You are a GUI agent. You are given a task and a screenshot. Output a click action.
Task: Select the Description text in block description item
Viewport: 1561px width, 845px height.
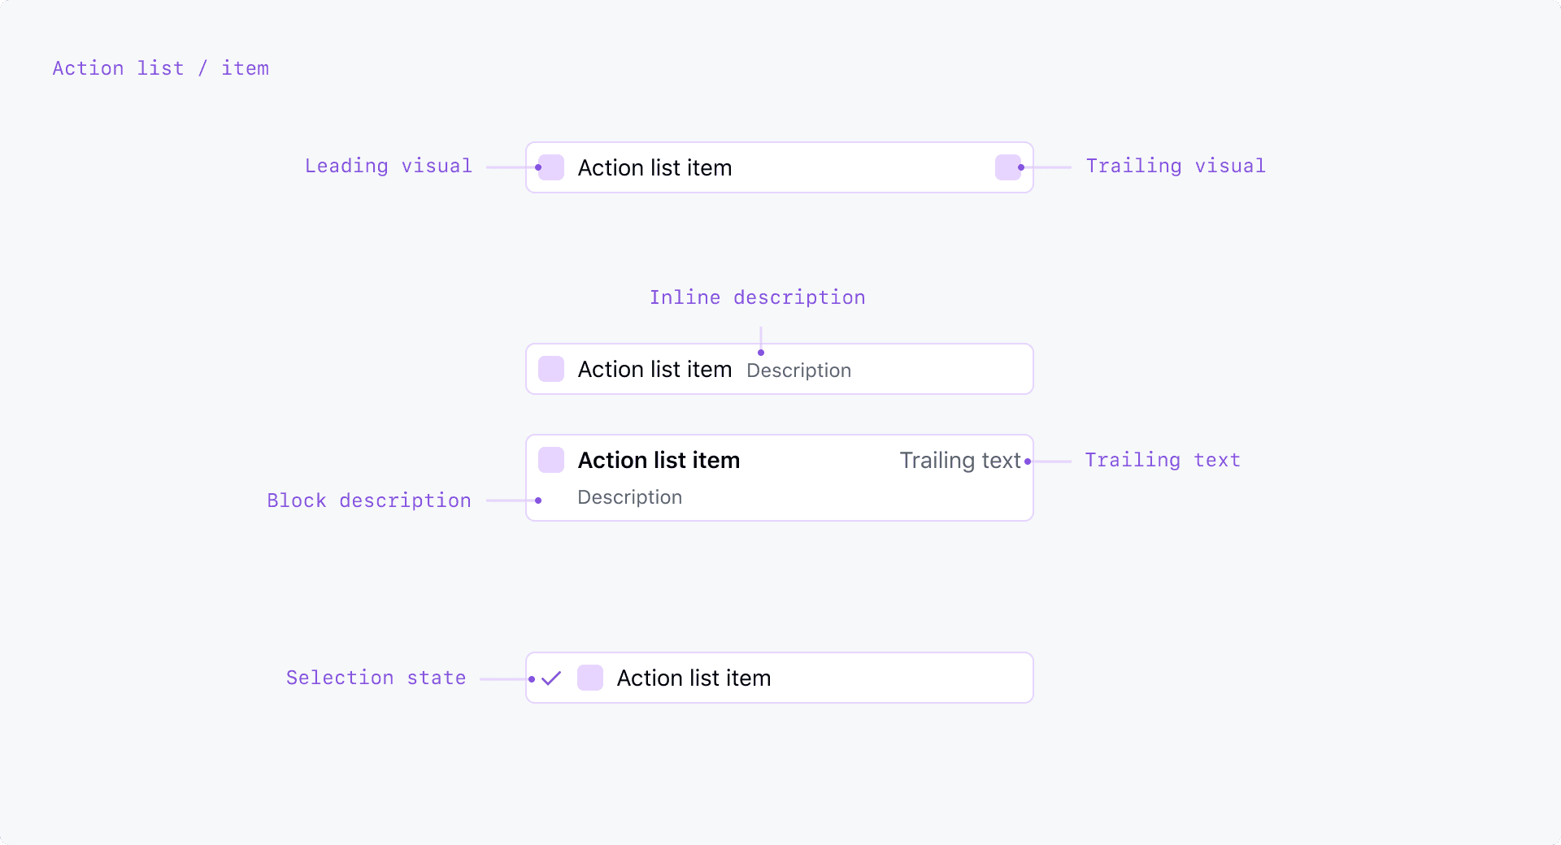point(629,497)
